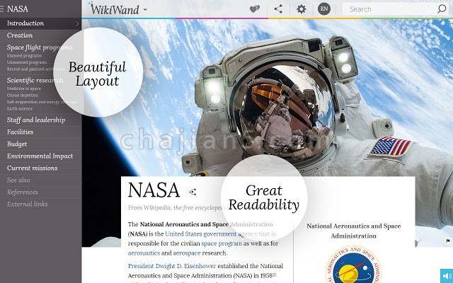Image resolution: width=453 pixels, height=283 pixels.
Task: Switch language with the EN button
Action: [x=324, y=9]
